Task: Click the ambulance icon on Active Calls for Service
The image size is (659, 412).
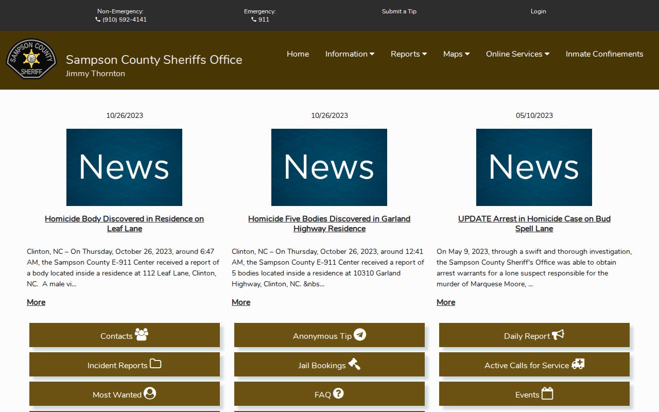Action: [578, 364]
